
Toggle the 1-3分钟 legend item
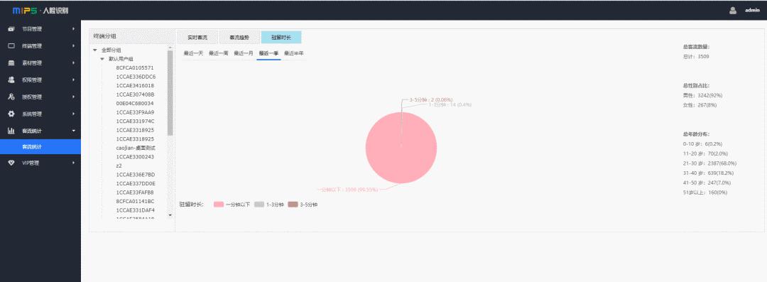click(x=269, y=204)
